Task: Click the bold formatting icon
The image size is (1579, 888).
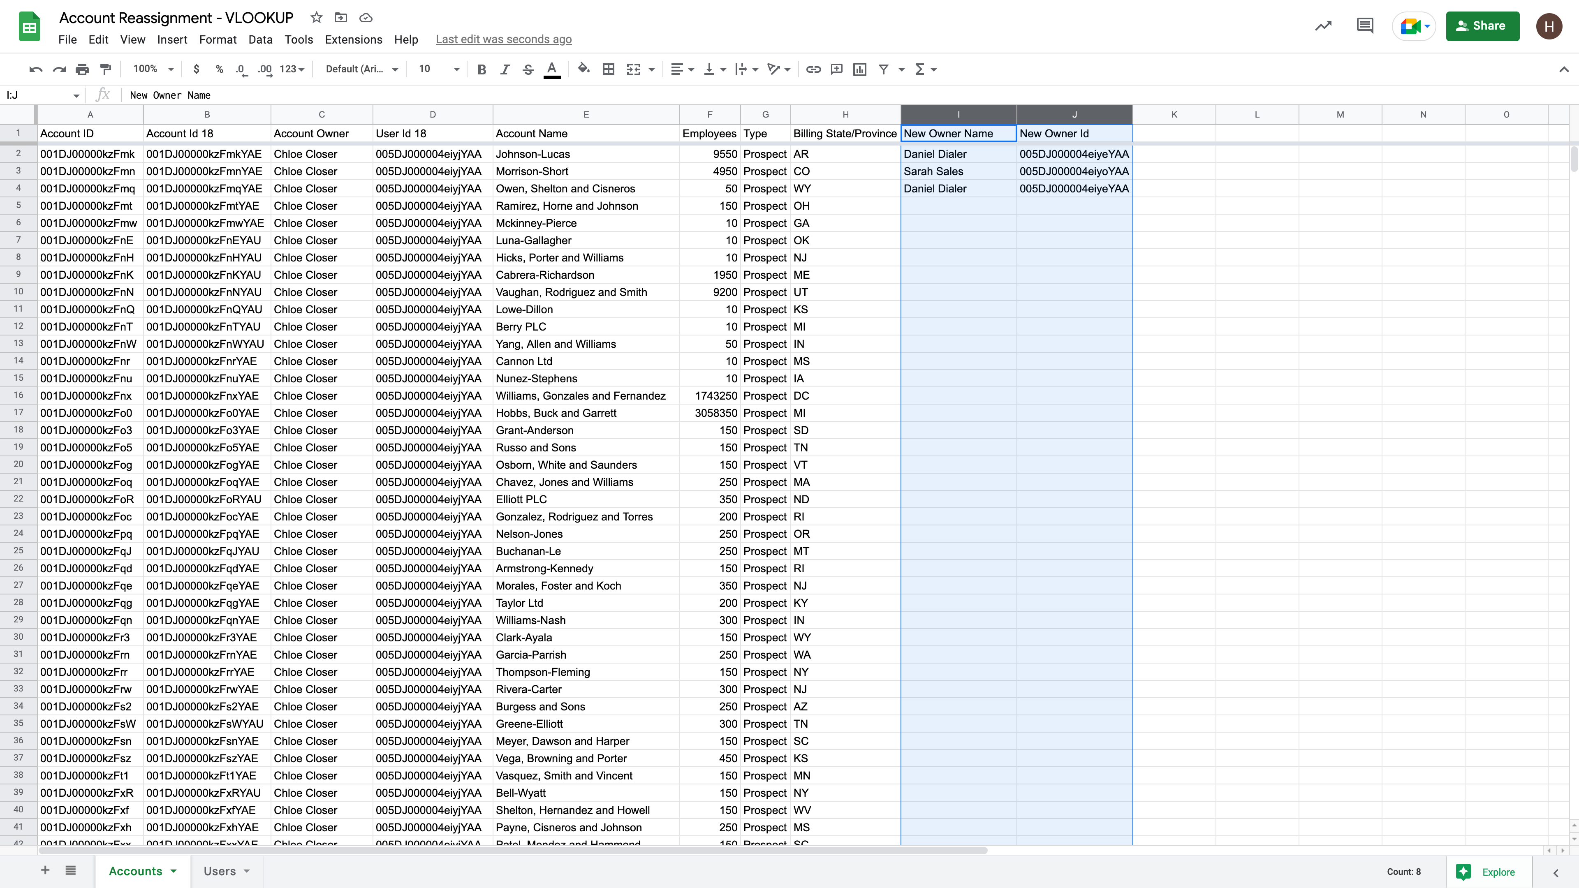Action: click(x=482, y=69)
